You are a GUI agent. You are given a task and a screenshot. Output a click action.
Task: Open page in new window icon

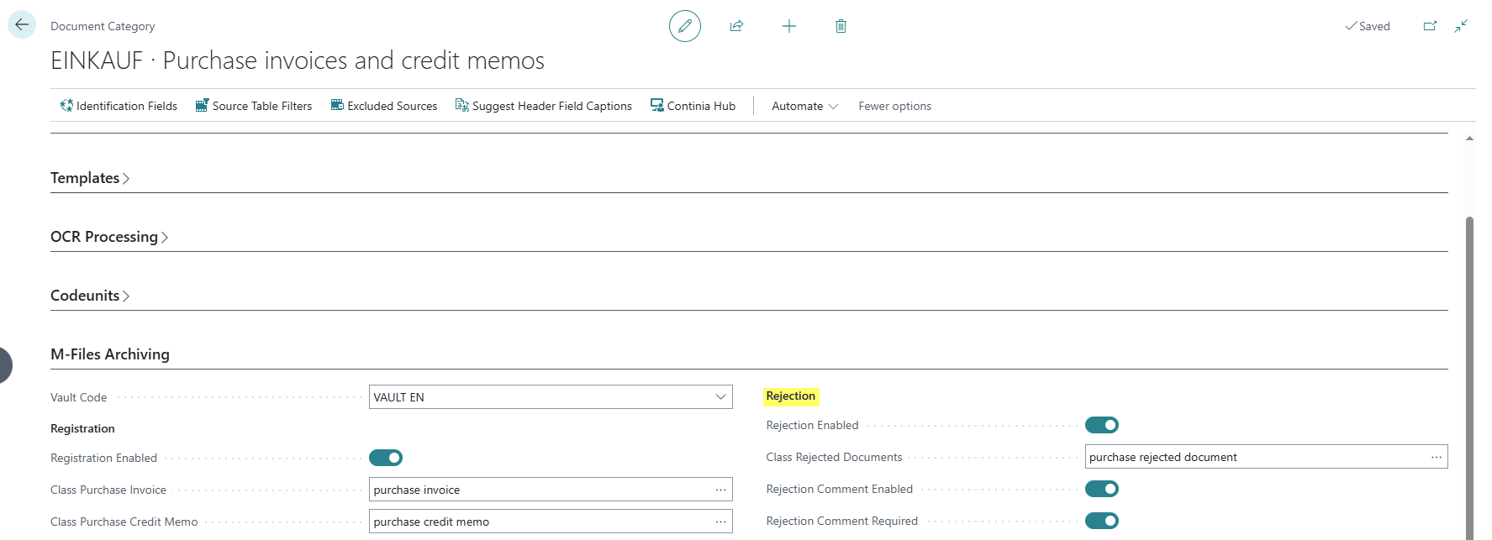(x=1430, y=26)
